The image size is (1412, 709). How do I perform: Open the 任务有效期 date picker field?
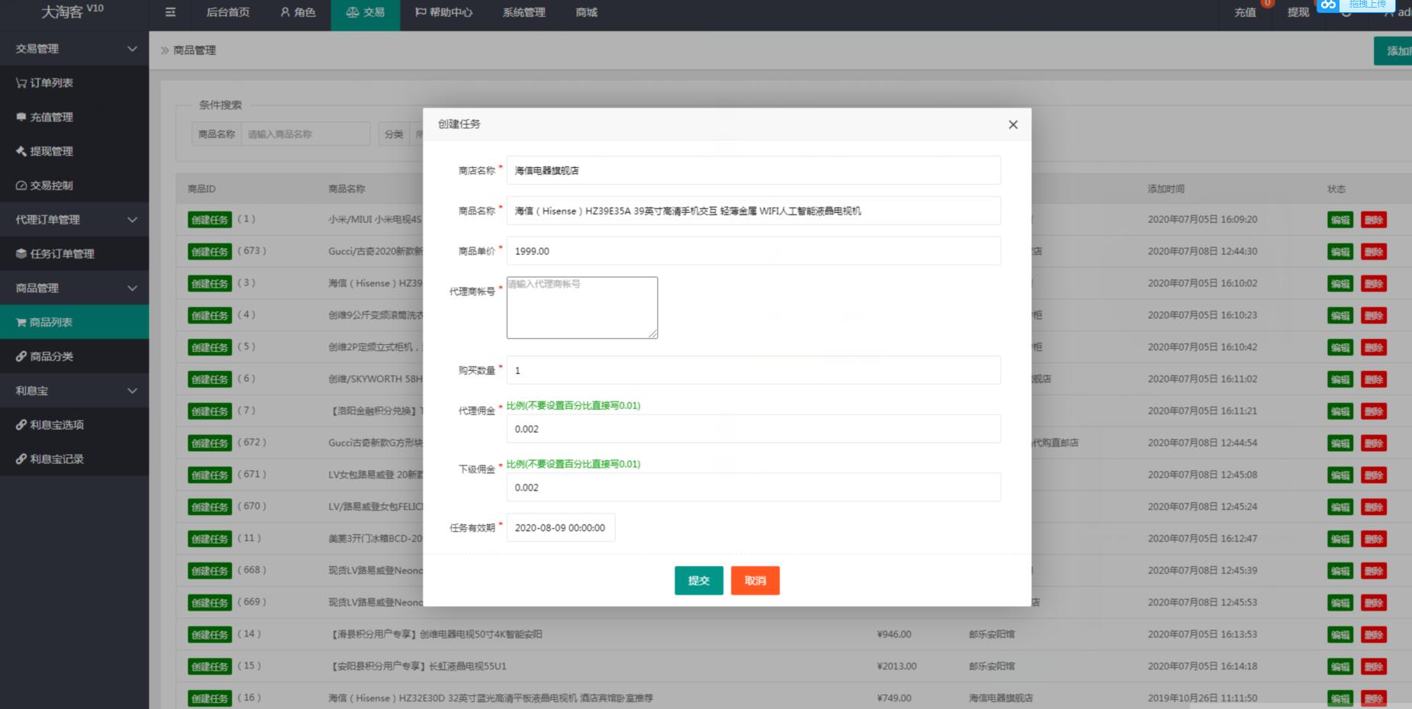click(x=560, y=528)
